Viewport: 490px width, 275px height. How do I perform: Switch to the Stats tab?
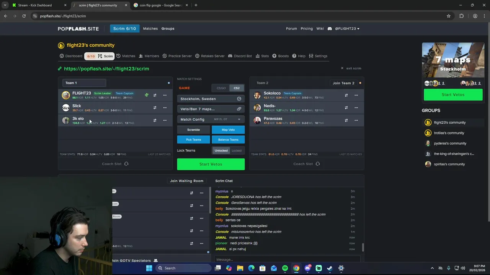click(x=262, y=56)
